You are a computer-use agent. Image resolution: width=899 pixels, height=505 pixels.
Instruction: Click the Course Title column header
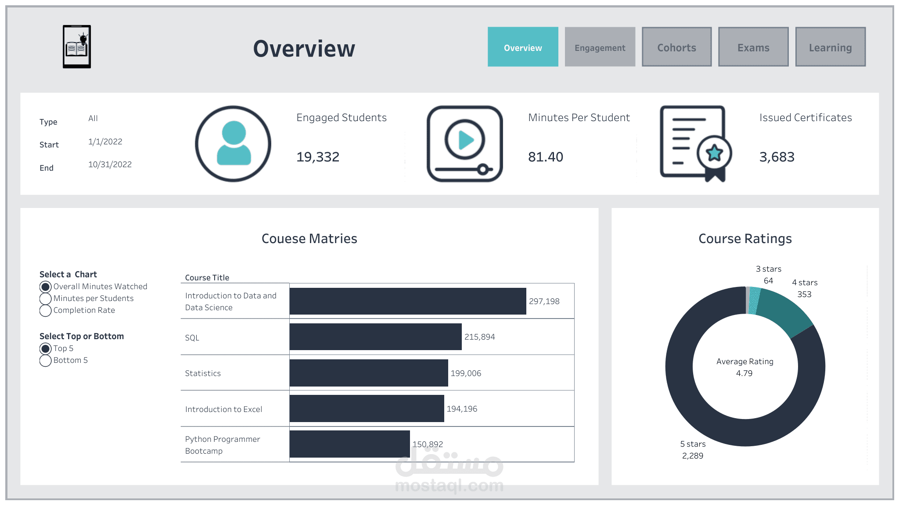point(207,278)
